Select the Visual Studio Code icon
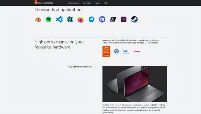 click(x=59, y=20)
